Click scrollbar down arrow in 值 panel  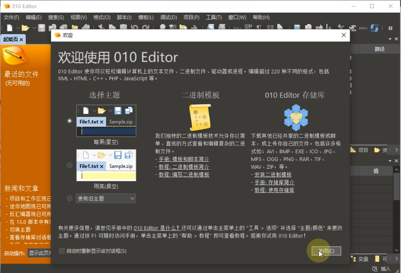tap(396, 250)
